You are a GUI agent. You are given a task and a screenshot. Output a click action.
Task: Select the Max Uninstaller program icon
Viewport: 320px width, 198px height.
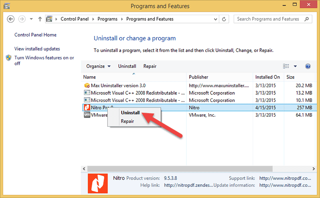(x=87, y=86)
